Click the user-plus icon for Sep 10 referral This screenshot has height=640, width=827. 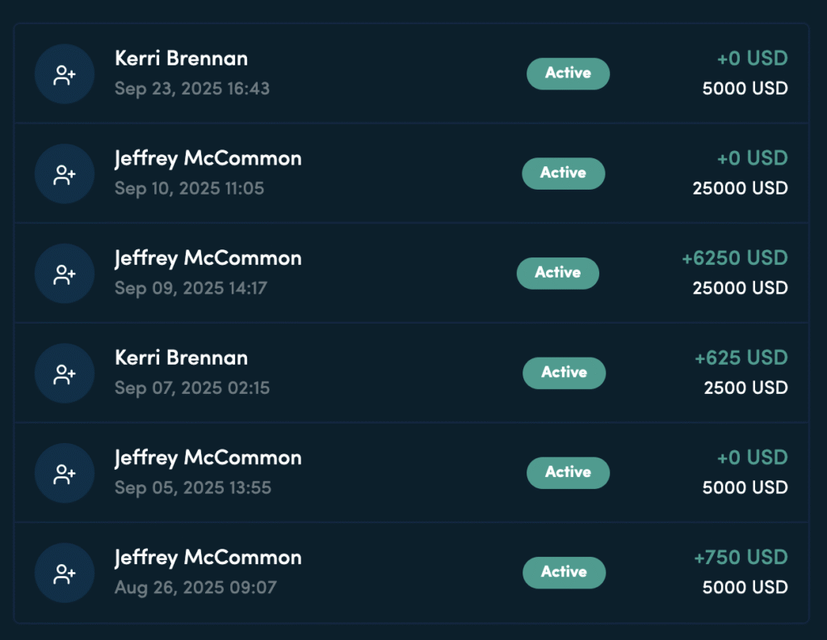[65, 174]
